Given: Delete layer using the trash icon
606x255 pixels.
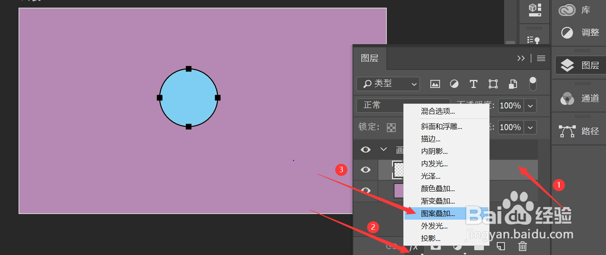Looking at the screenshot, I should (x=522, y=246).
